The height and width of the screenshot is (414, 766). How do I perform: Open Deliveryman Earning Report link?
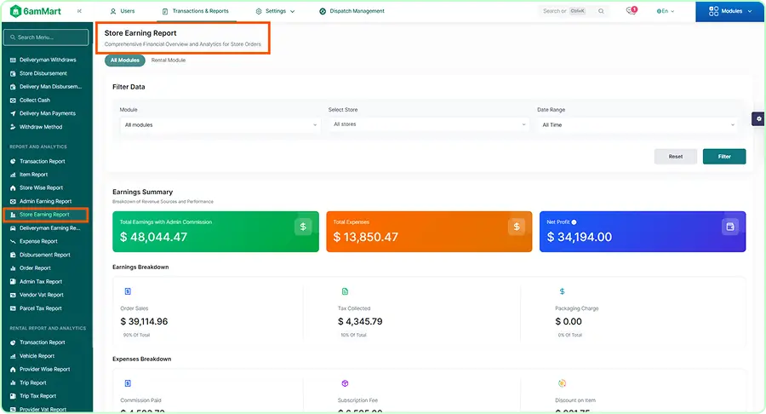pos(49,228)
